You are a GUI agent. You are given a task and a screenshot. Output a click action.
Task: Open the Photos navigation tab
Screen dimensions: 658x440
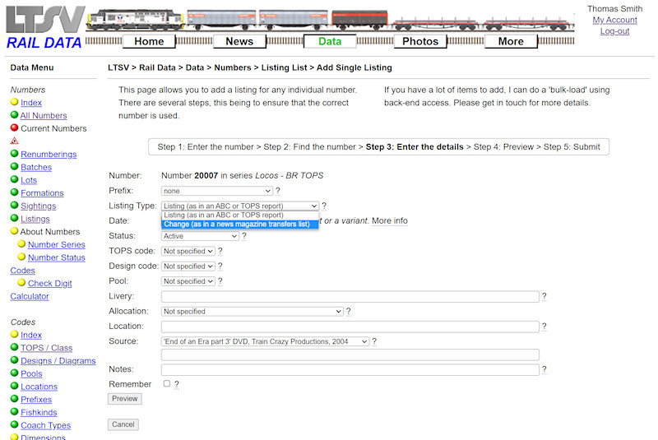[420, 41]
